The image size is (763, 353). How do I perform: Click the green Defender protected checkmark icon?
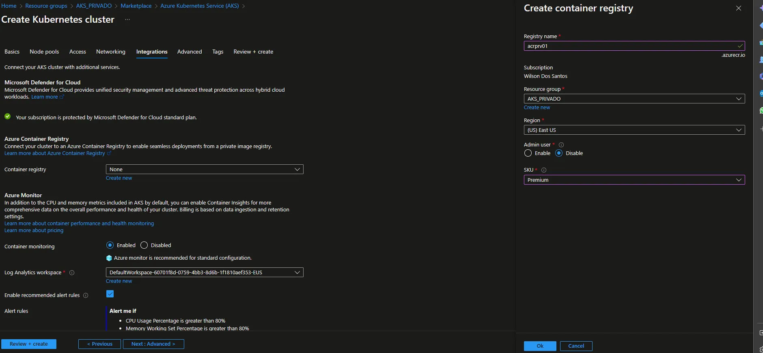coord(7,116)
